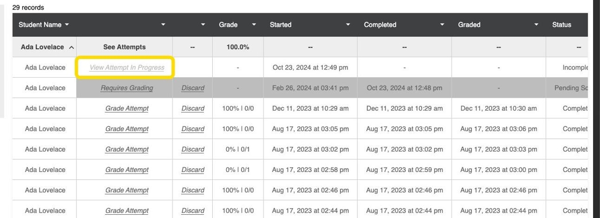Open the Student Name column dropdown arrow
This screenshot has height=218, width=600.
[67, 25]
